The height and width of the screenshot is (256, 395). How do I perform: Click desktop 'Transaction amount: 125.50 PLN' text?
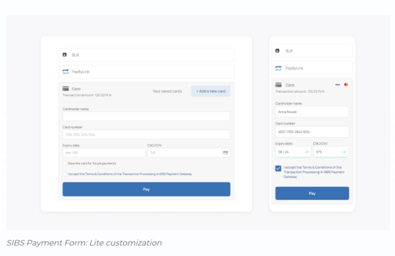pos(87,95)
